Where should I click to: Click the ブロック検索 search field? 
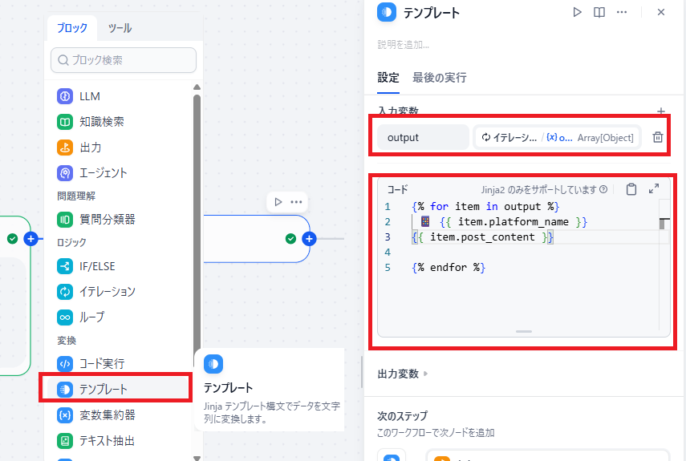[124, 60]
